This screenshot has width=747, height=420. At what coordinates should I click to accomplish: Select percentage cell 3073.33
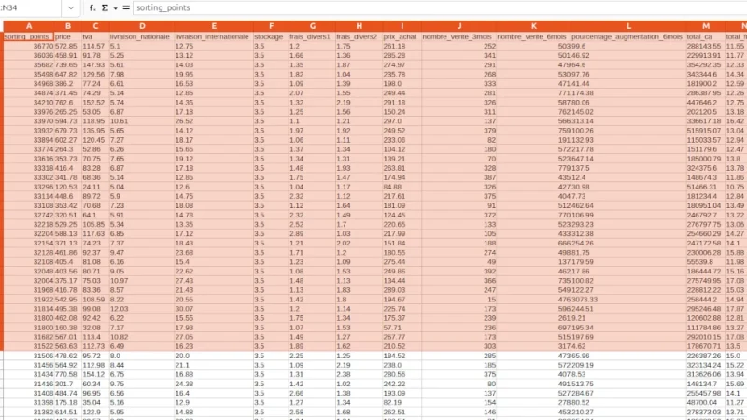628,300
